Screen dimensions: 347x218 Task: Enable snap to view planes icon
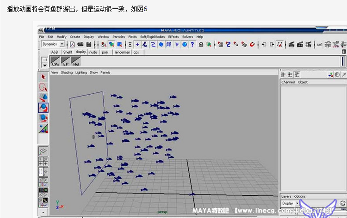pyautogui.click(x=244, y=44)
